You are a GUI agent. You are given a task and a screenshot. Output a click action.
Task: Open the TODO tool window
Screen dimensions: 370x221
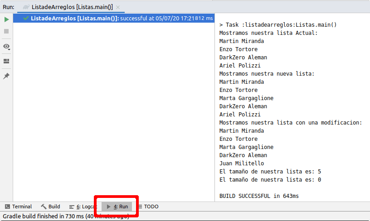tap(148, 207)
